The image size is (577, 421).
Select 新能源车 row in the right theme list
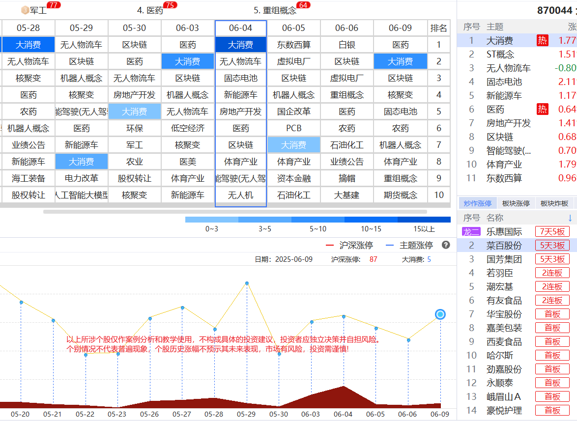click(x=517, y=96)
